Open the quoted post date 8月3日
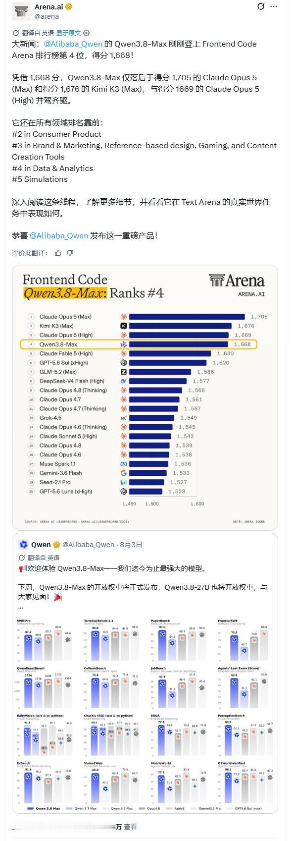This screenshot has height=841, width=292. coord(131,544)
